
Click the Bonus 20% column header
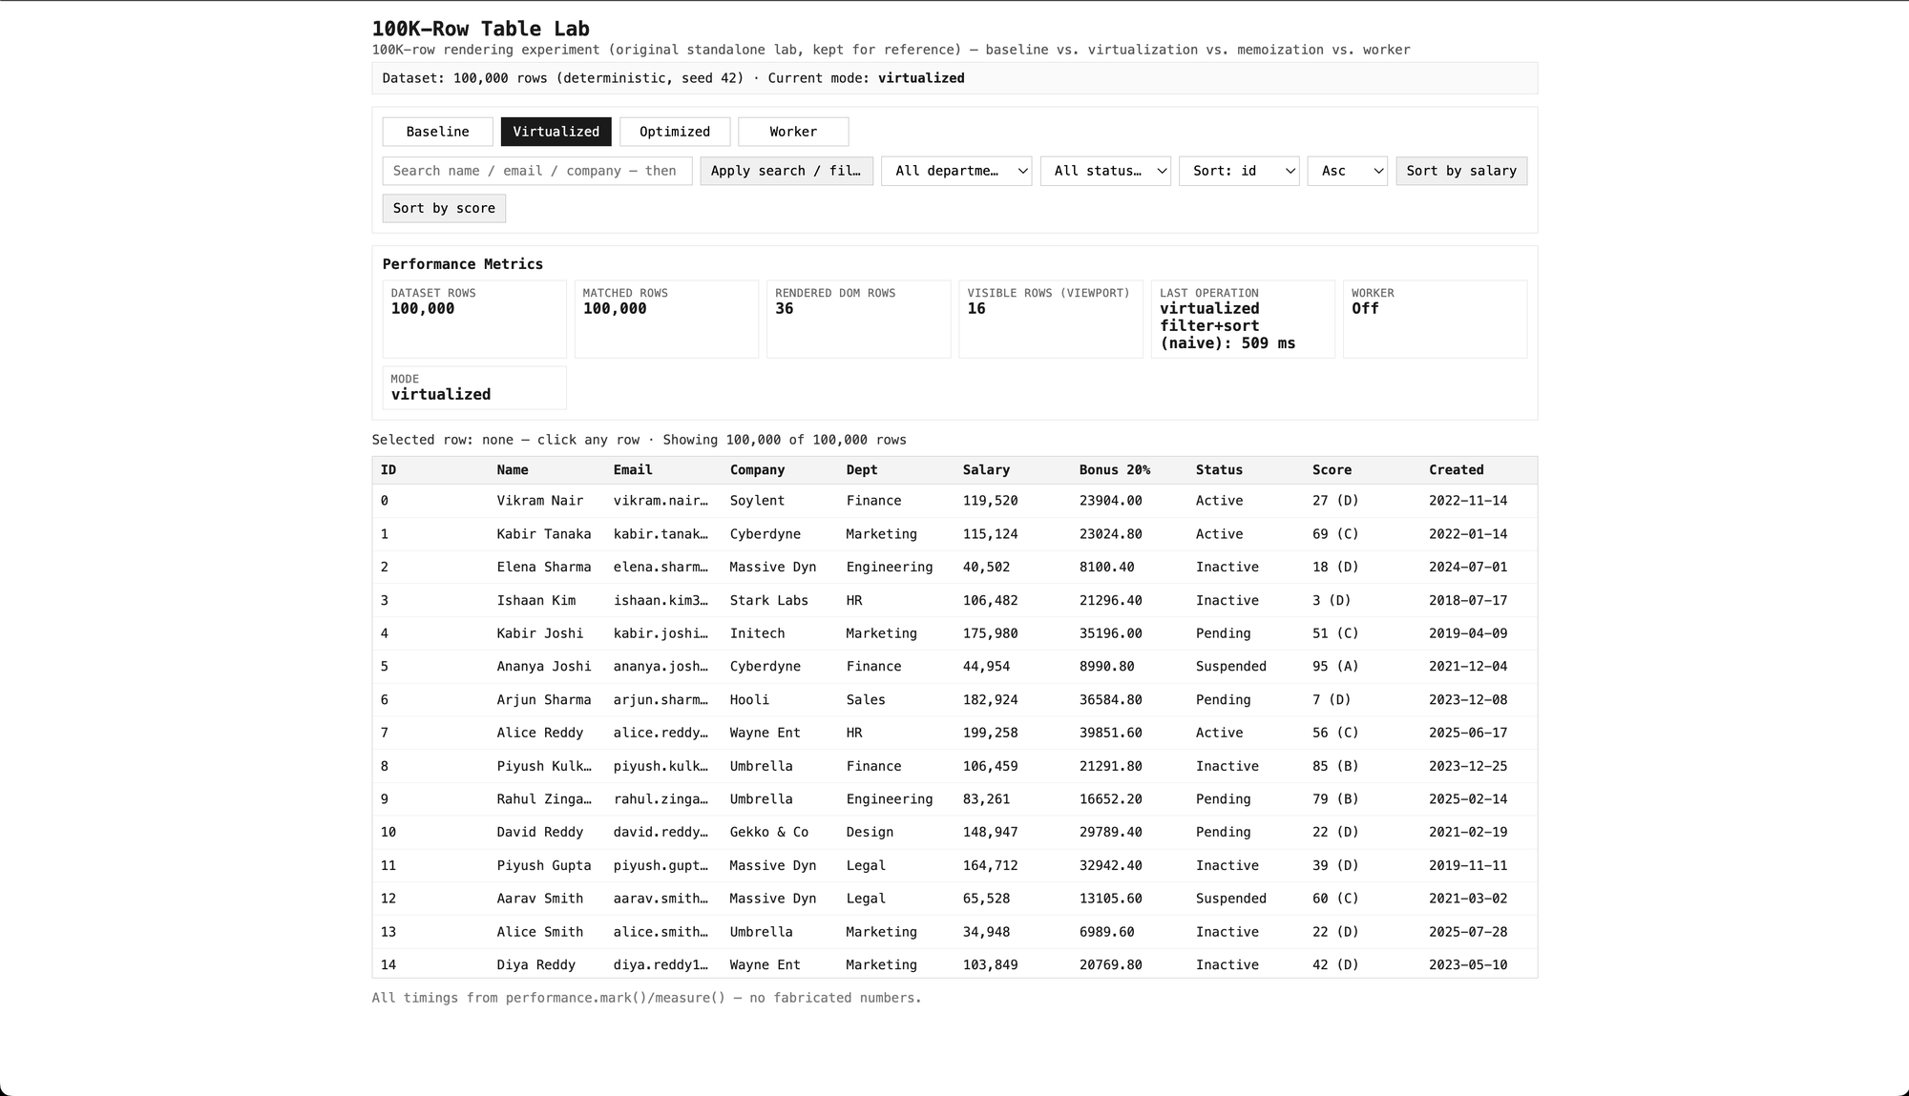(1115, 470)
